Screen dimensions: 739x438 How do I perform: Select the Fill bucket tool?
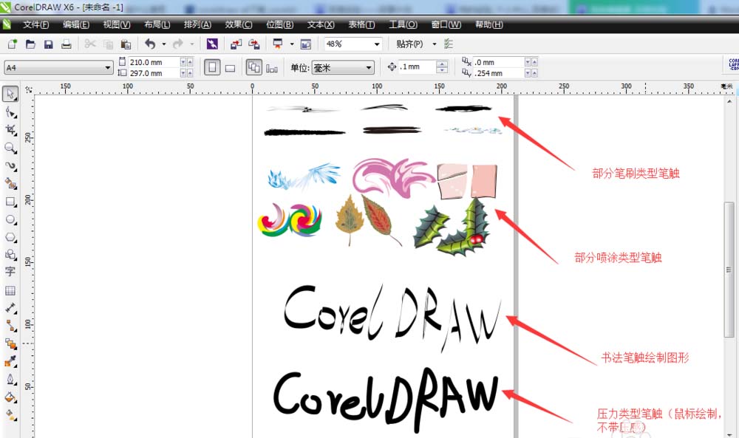10,397
